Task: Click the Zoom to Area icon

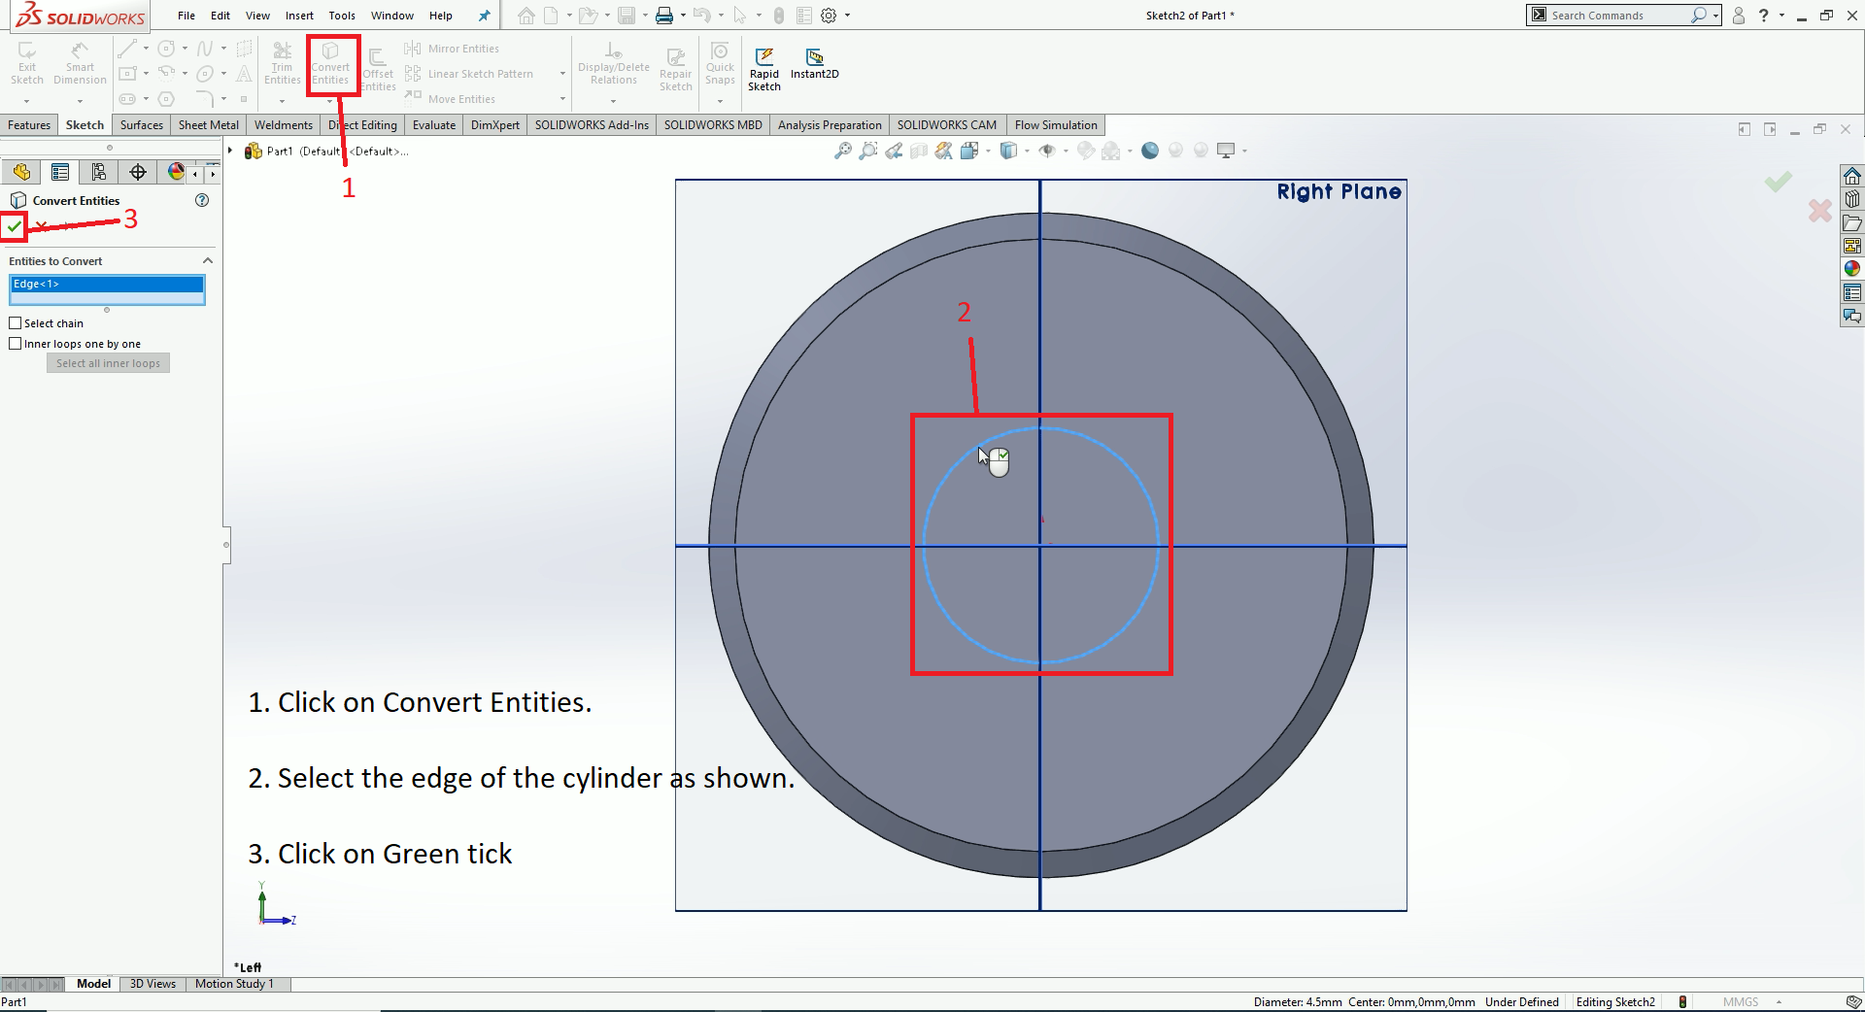Action: click(x=868, y=151)
